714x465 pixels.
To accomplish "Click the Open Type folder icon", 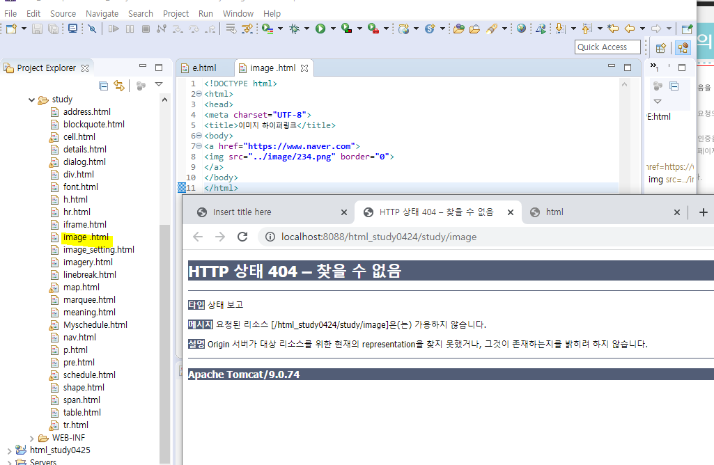I will (458, 29).
